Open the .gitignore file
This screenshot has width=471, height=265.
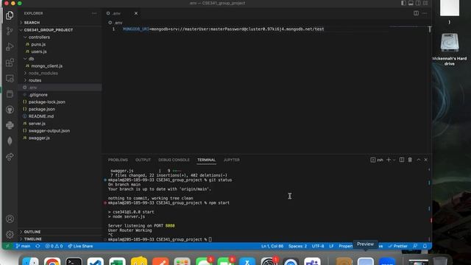pyautogui.click(x=60, y=95)
